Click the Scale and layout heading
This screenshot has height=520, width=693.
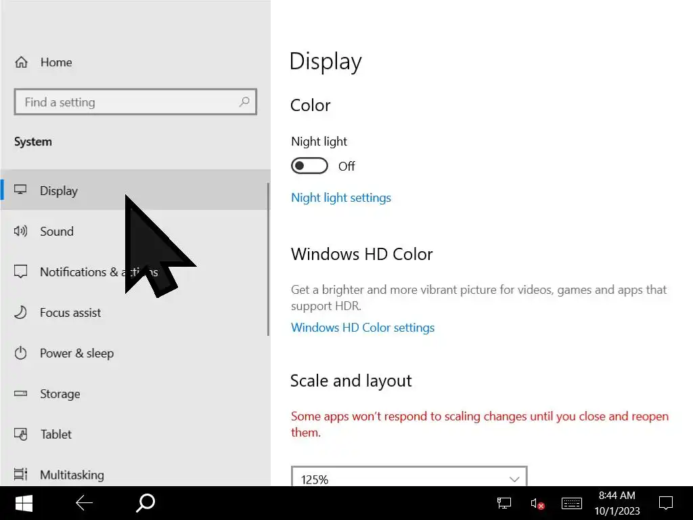click(351, 381)
